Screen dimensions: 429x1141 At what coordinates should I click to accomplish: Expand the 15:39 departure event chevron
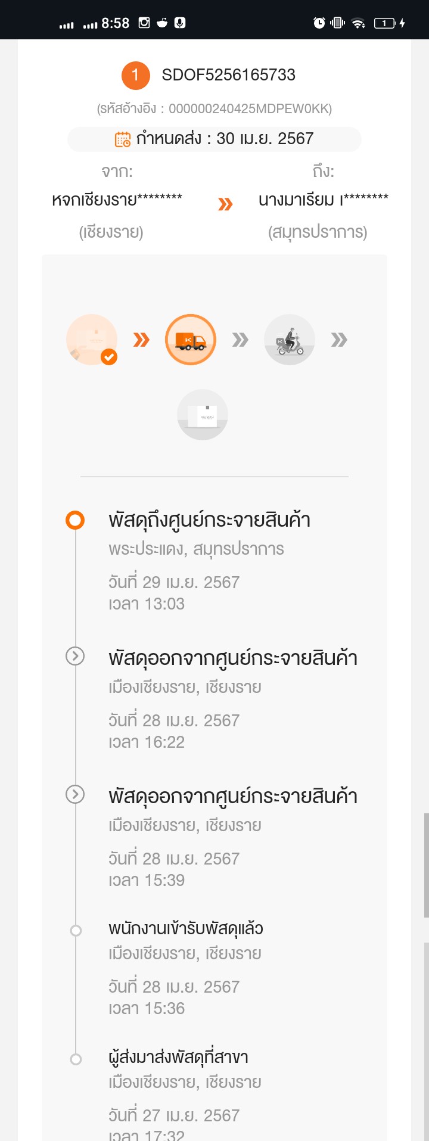click(x=75, y=794)
